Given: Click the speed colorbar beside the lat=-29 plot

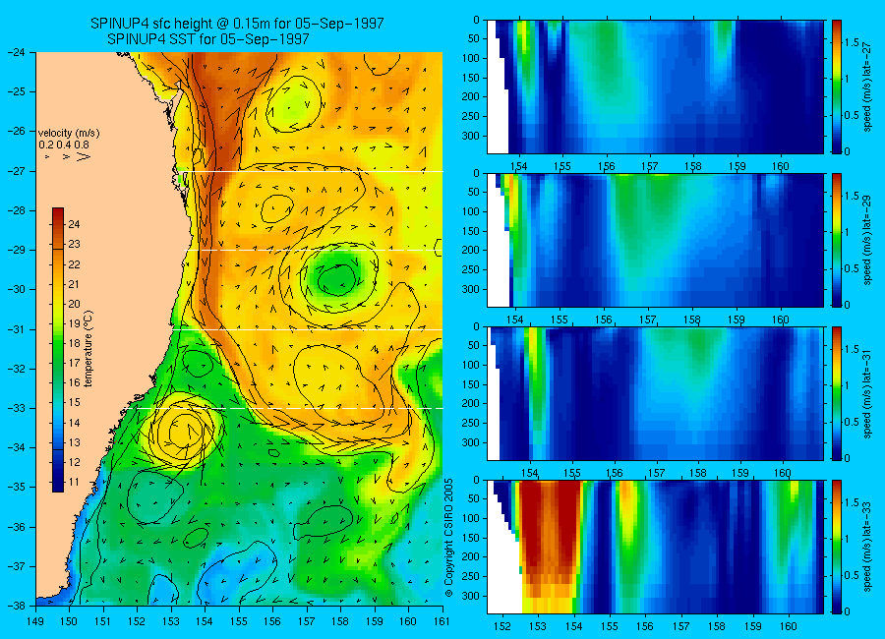Looking at the screenshot, I should click(837, 240).
